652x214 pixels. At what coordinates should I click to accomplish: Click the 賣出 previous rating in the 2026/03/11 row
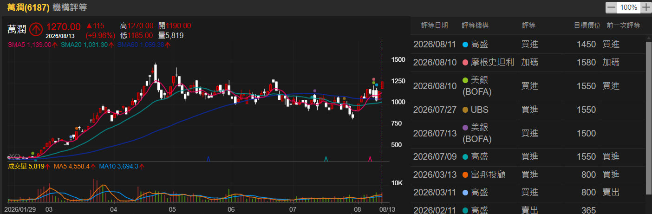611,193
